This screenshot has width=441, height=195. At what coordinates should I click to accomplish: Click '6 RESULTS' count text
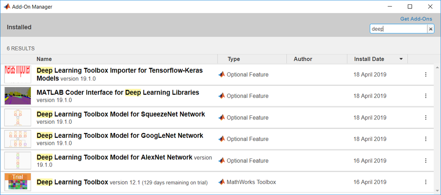coord(21,48)
